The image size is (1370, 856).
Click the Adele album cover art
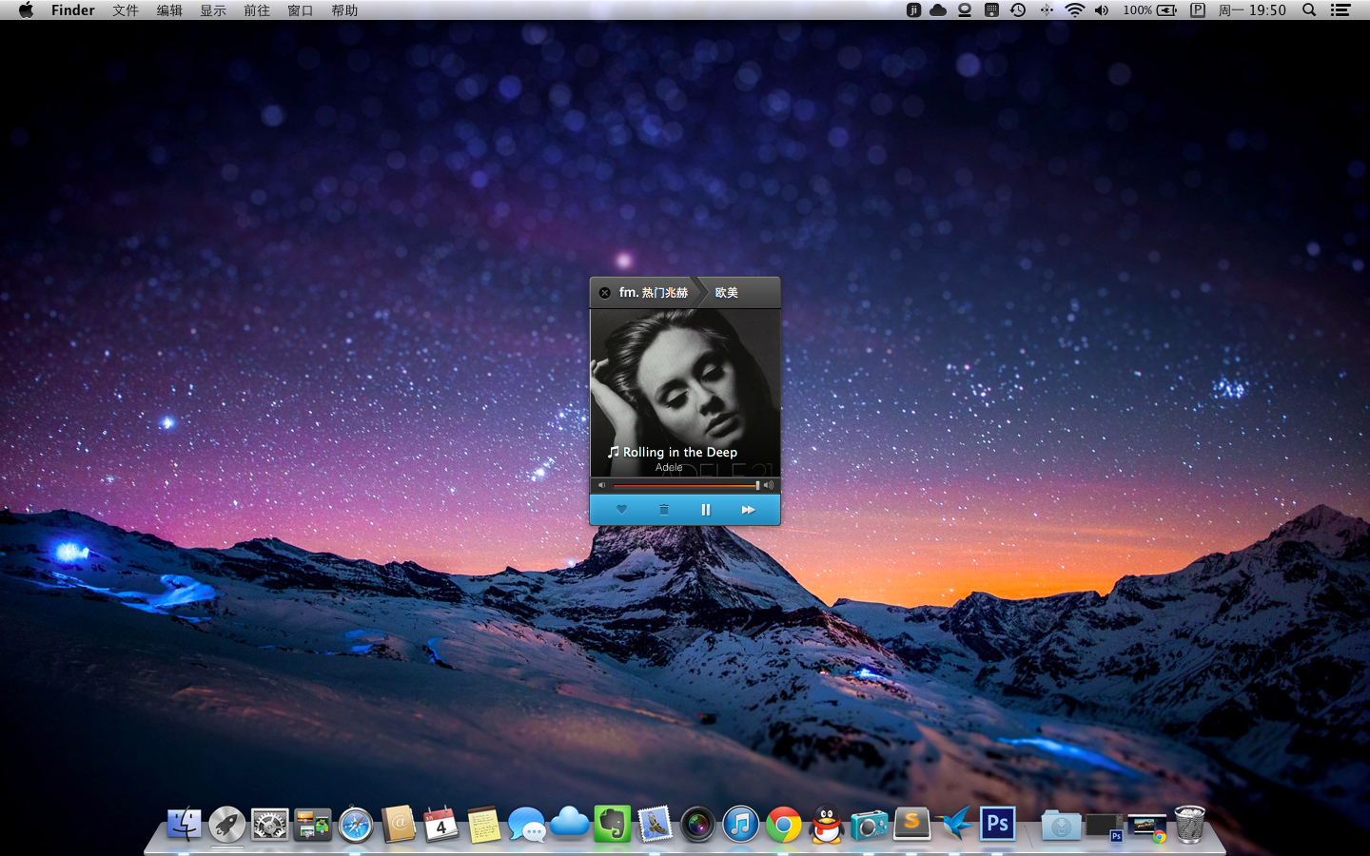pyautogui.click(x=685, y=392)
